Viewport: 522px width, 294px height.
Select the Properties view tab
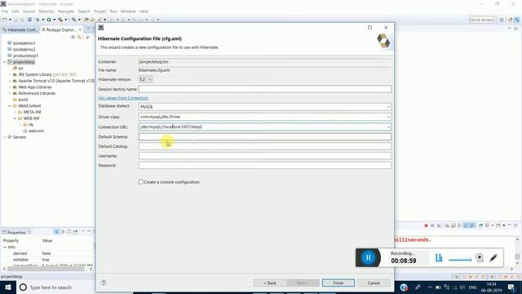[16, 232]
